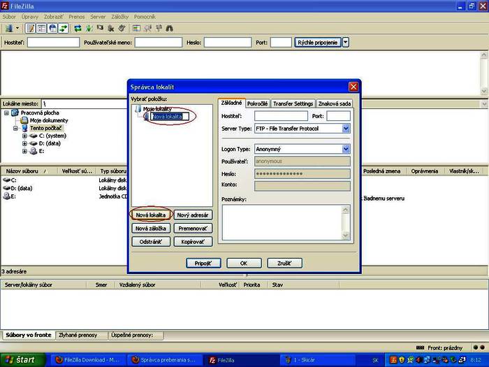The image size is (489, 367).
Task: Click OK in Správca lokalít dialog
Action: point(244,263)
